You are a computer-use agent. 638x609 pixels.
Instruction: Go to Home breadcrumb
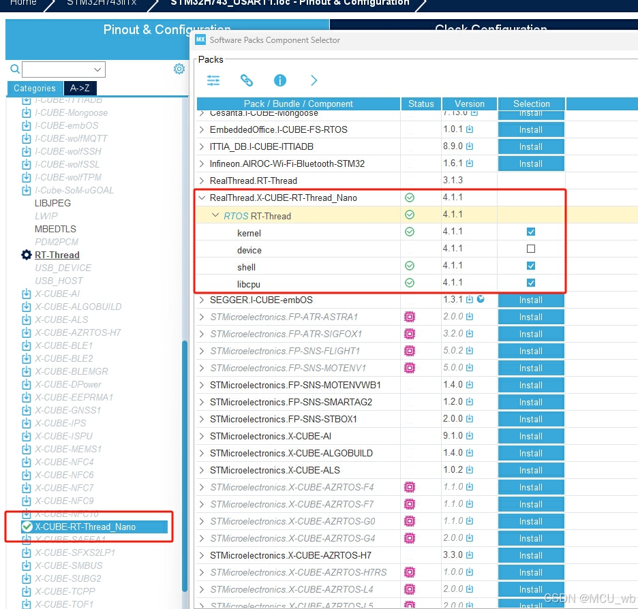[x=23, y=3]
